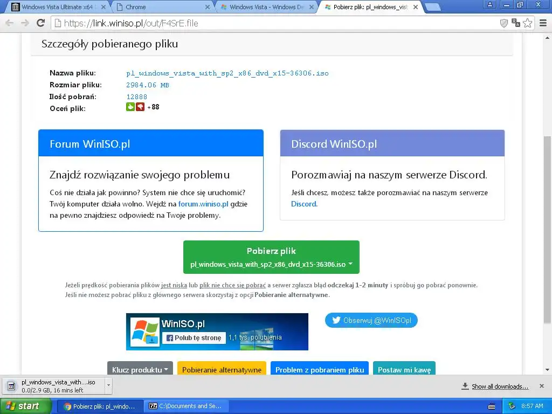The image size is (552, 414).
Task: Close the Windows Vista Ultimate x64 tab
Action: 103,7
